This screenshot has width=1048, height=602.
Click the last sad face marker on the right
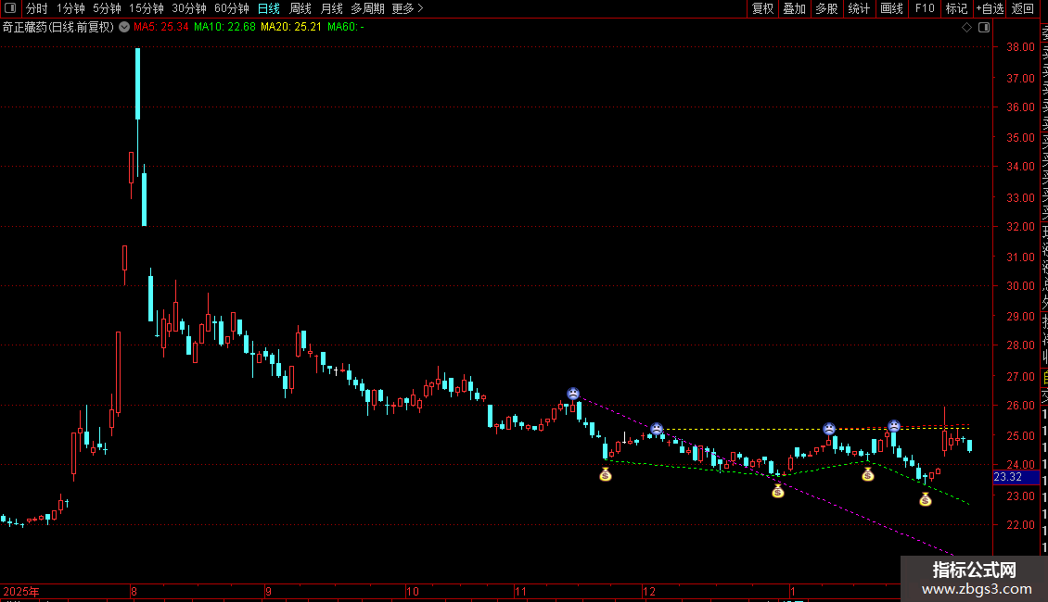[894, 426]
